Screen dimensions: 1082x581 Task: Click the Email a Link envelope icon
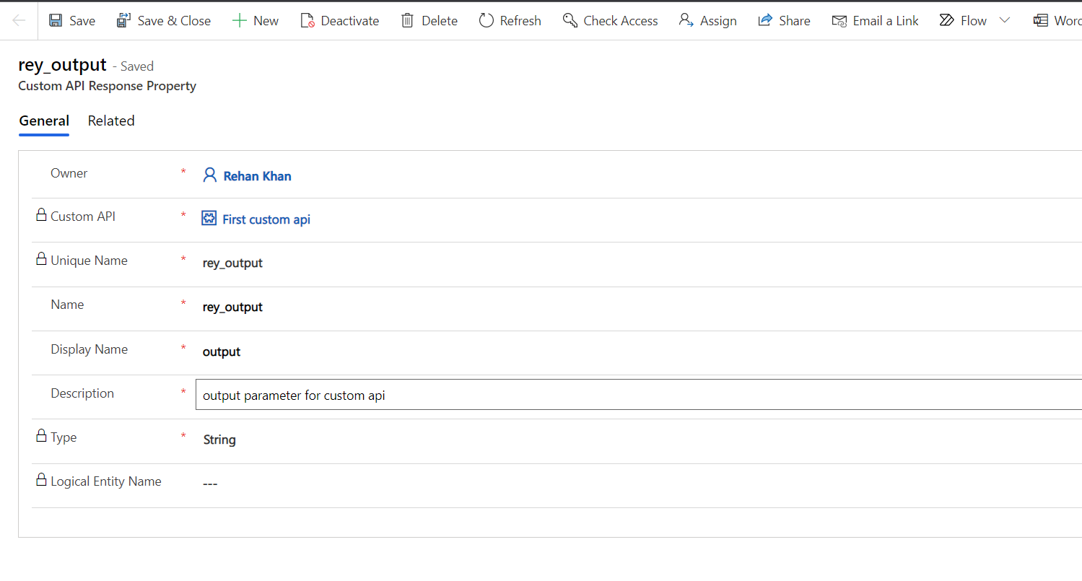click(839, 21)
